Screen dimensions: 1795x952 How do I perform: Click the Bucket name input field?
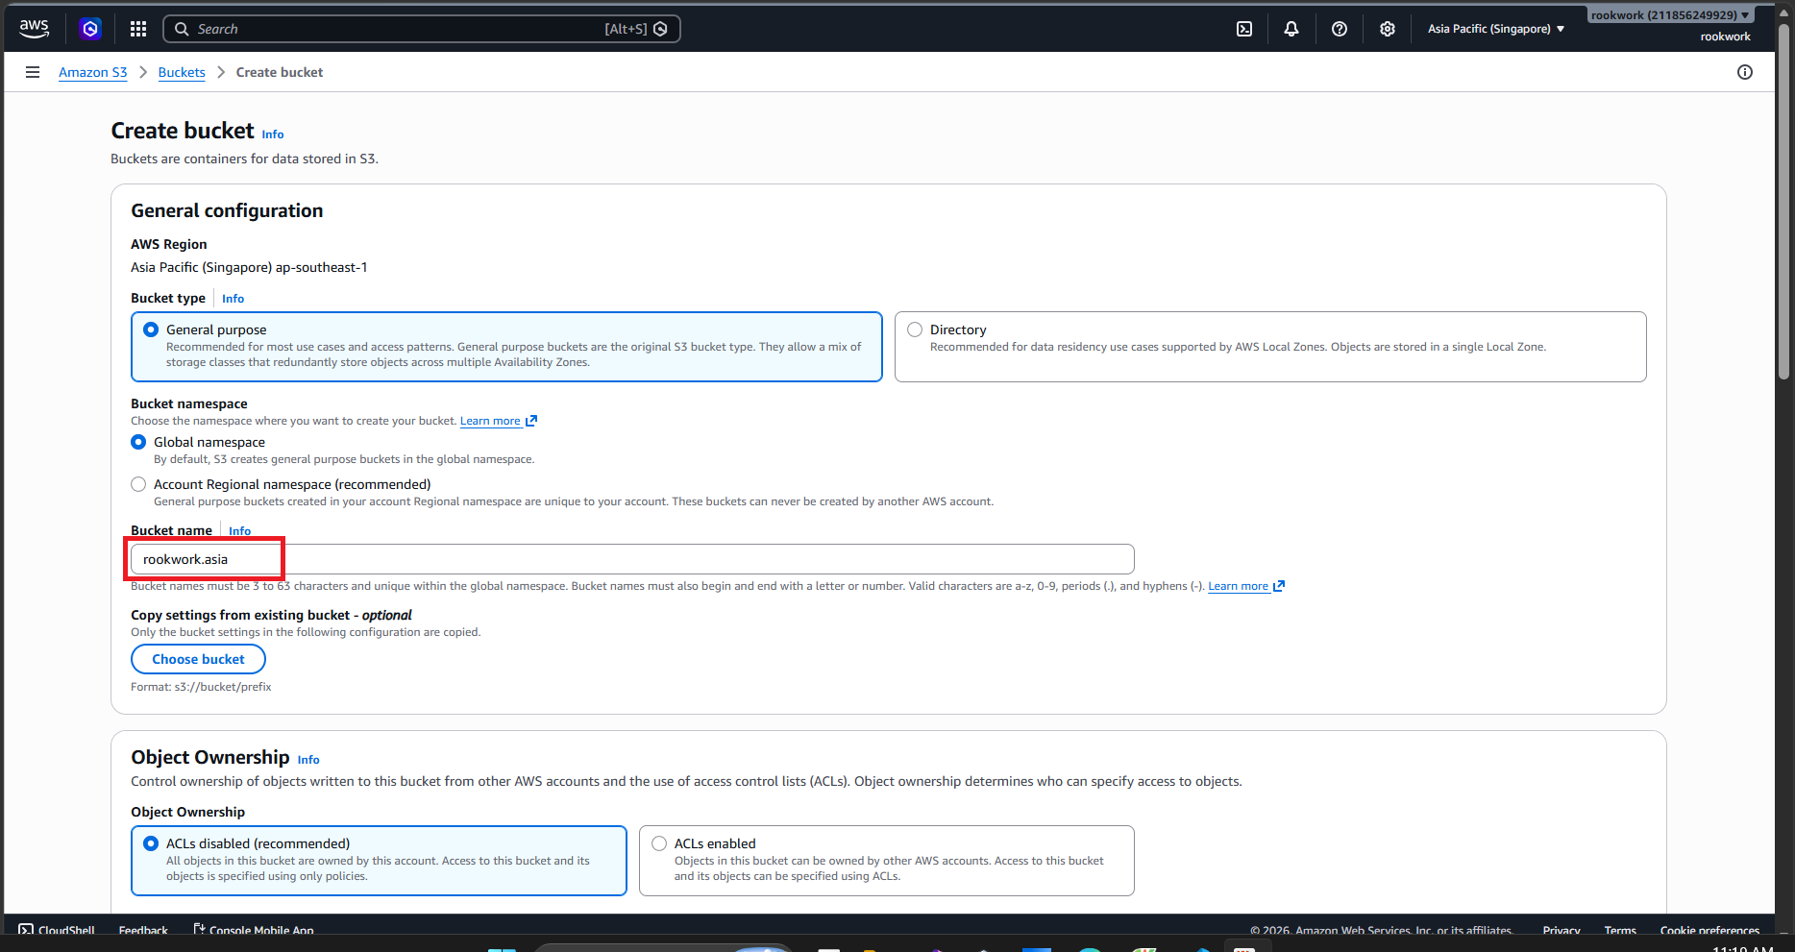[x=632, y=559]
